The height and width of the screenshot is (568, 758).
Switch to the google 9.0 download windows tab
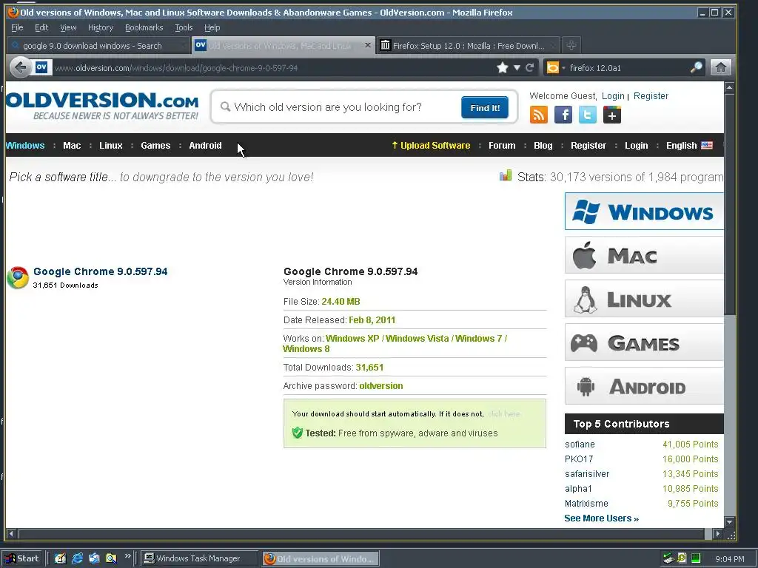pos(98,46)
